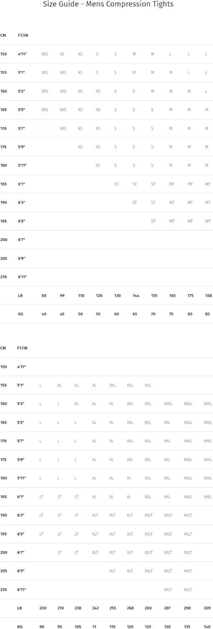The width and height of the screenshot is (213, 629).
Task: Click the 40 KG weight value
Action: (x=44, y=314)
